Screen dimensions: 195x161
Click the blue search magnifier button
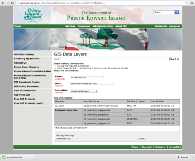point(177,12)
